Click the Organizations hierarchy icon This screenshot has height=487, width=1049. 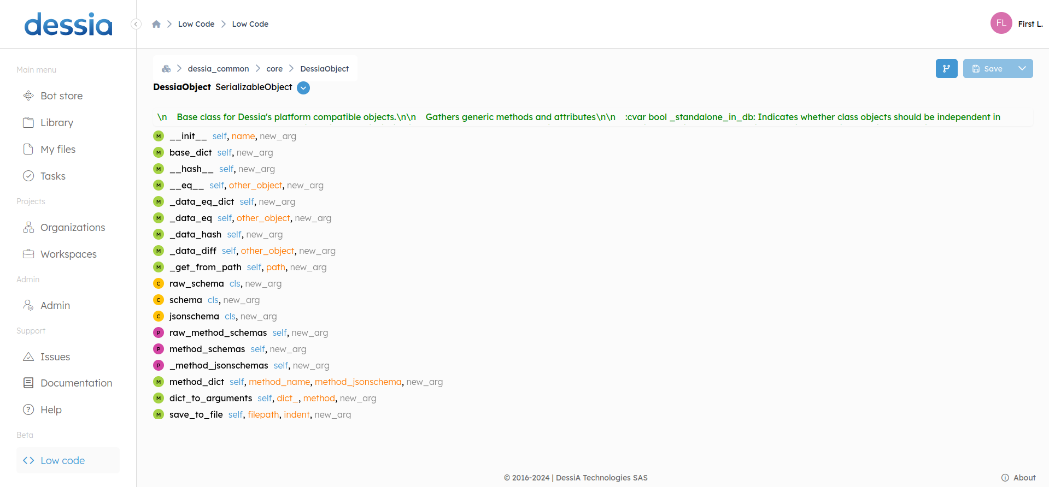tap(28, 227)
